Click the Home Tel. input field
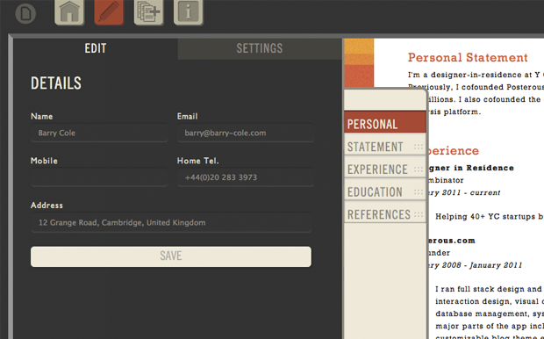The image size is (544, 339). tap(246, 177)
